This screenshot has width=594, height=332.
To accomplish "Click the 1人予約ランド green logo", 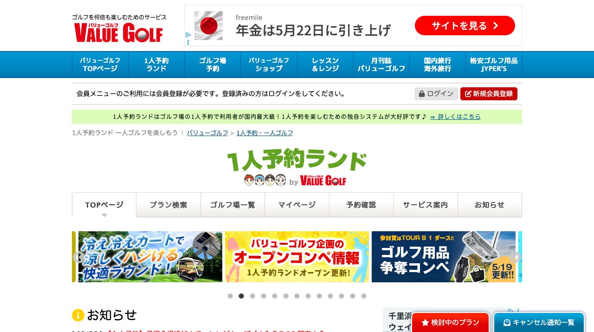I will [297, 167].
